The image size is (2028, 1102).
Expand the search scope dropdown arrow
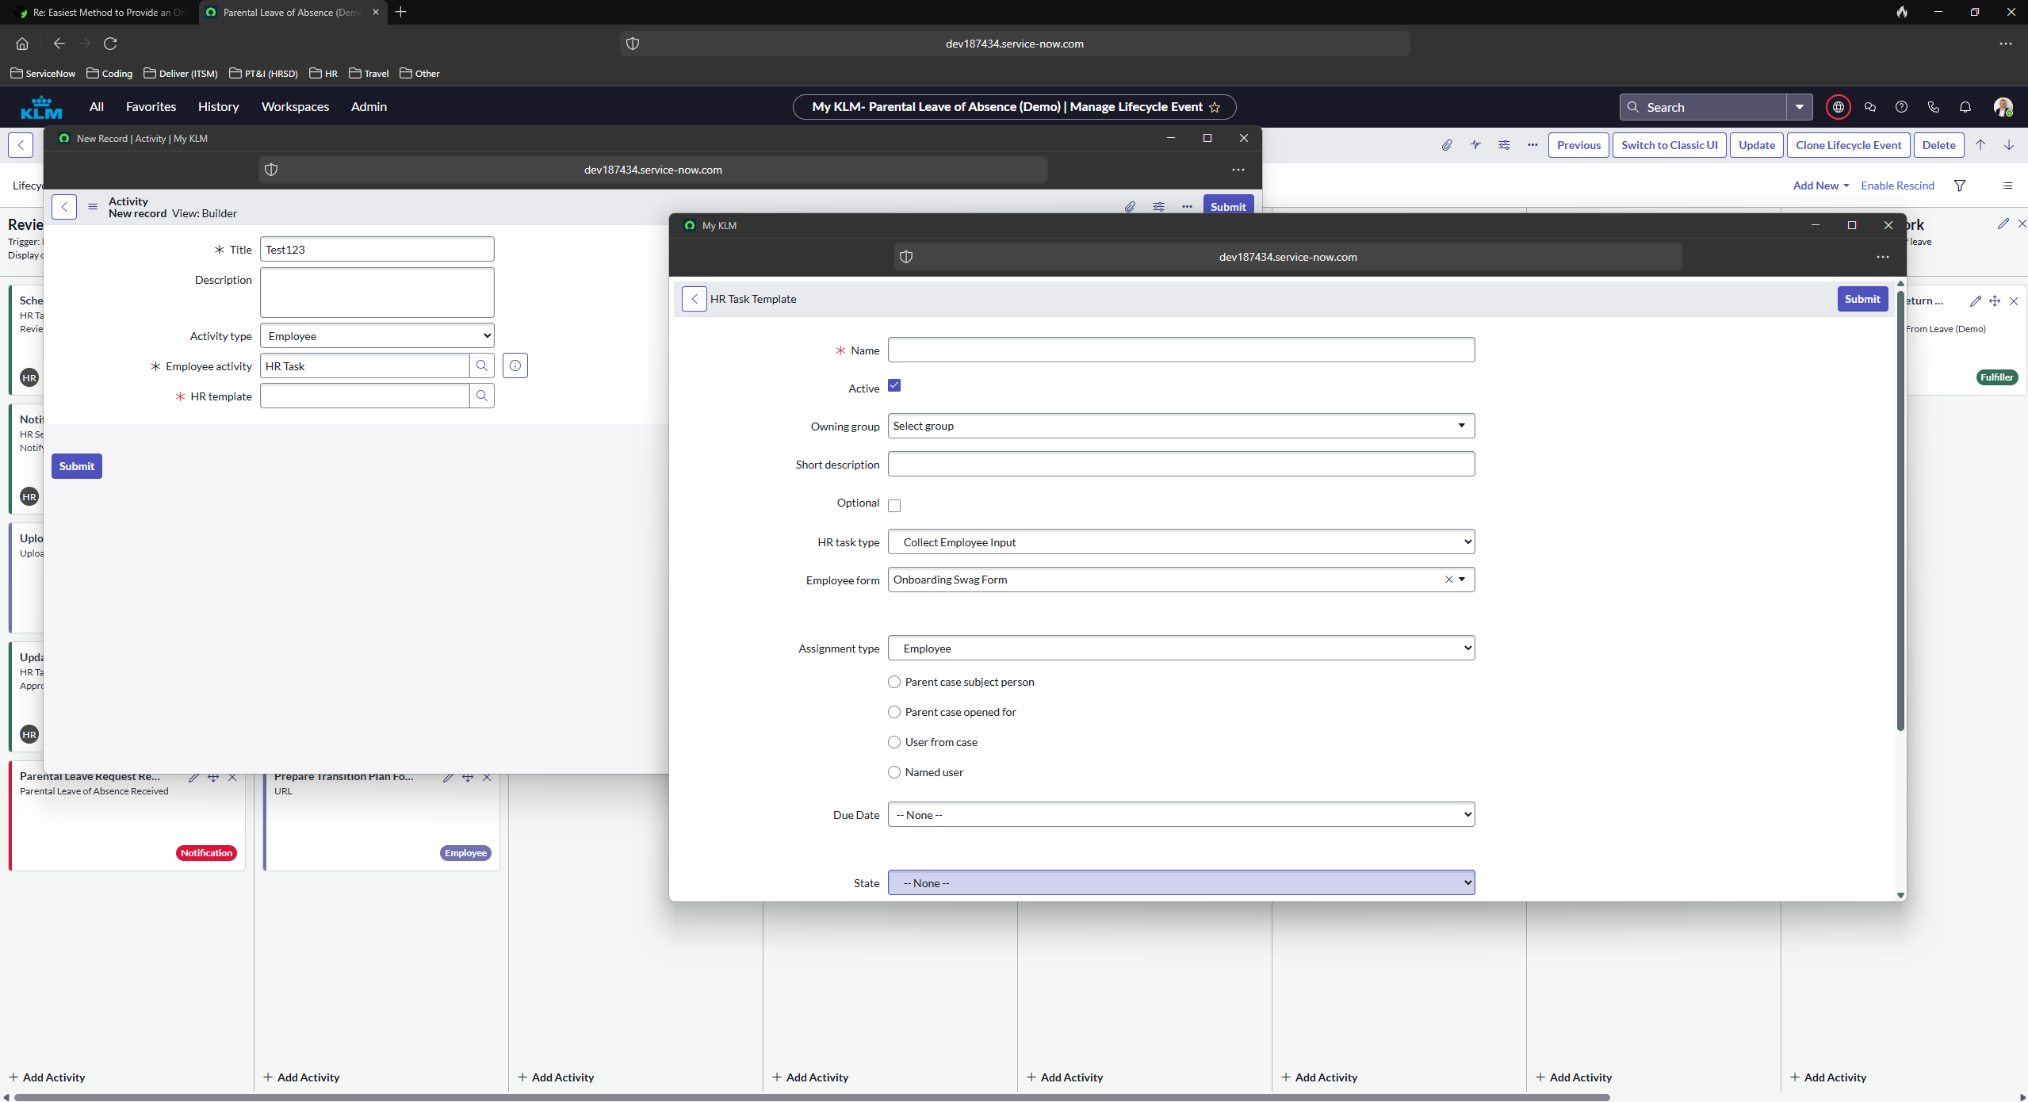click(1800, 107)
